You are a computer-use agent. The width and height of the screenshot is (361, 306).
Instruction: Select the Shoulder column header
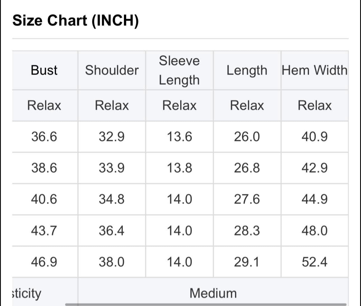[112, 70]
